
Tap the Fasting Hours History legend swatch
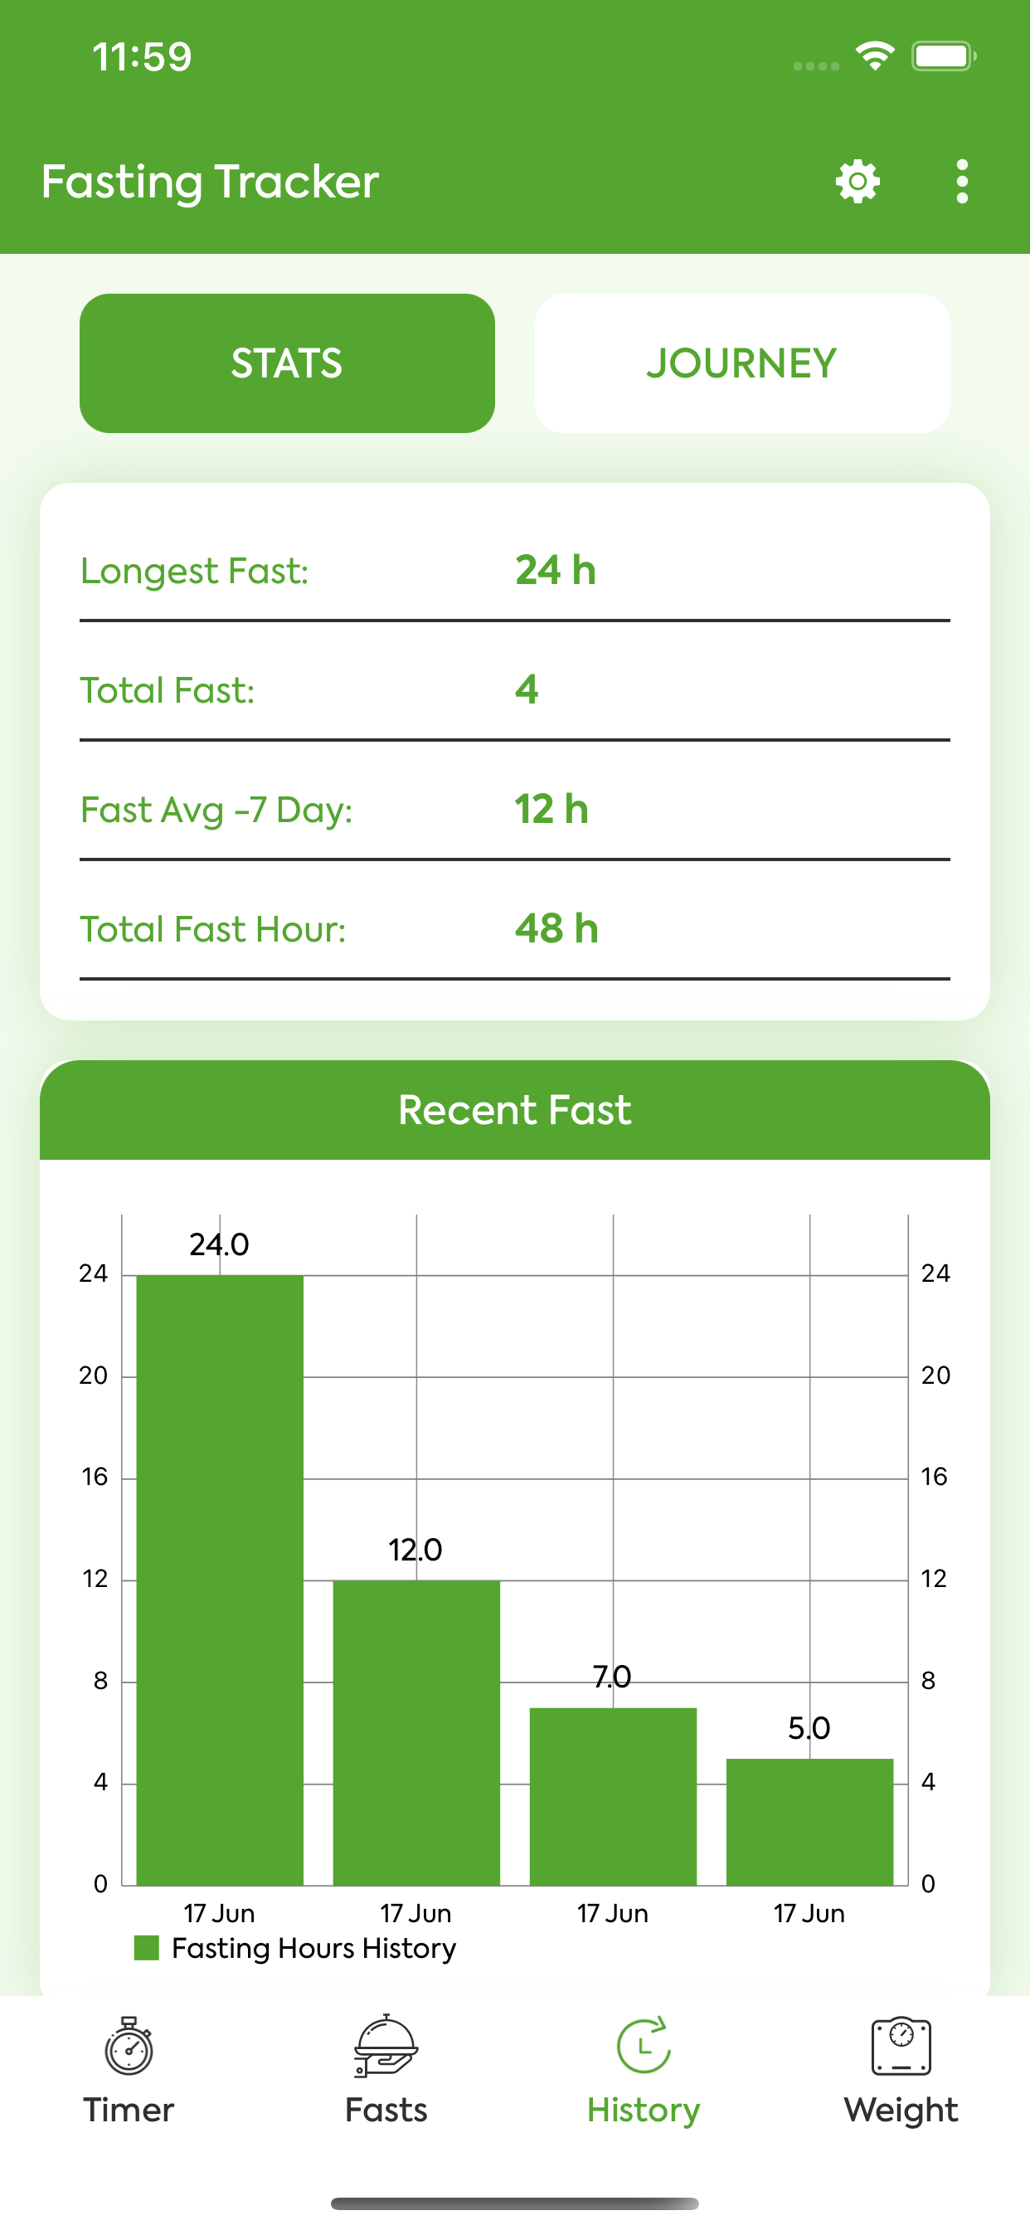[x=147, y=1948]
